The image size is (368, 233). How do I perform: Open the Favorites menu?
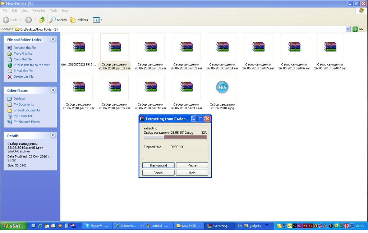(x=39, y=11)
